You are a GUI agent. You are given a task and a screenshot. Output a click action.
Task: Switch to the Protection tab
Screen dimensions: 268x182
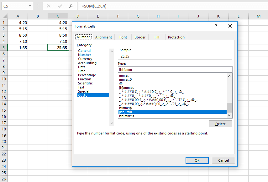tap(176, 37)
